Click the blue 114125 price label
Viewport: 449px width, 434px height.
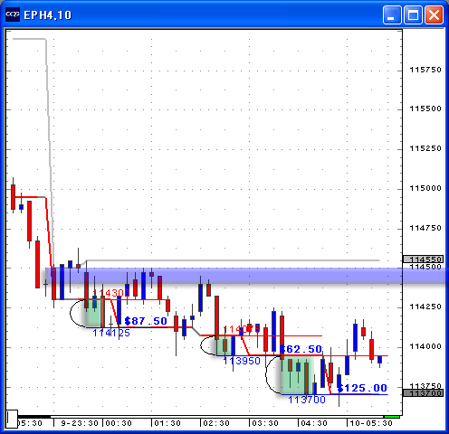111,333
